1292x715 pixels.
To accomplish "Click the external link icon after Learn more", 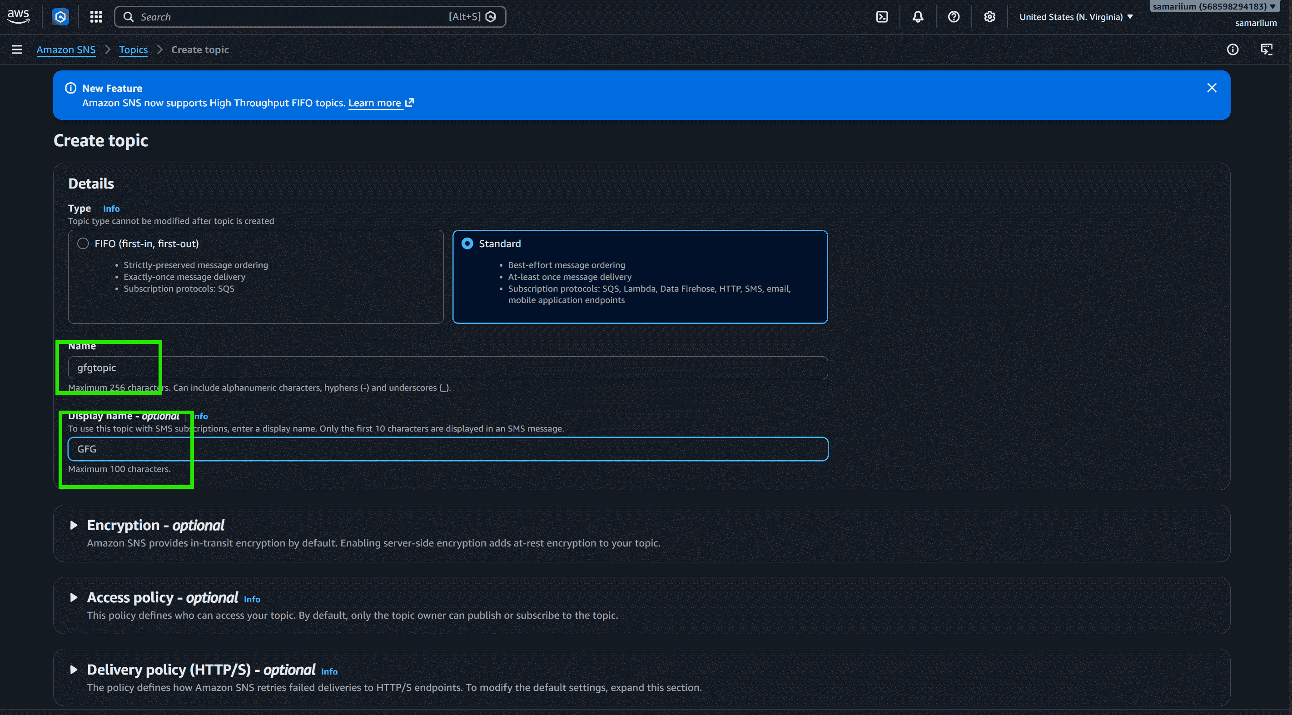I will tap(410, 103).
